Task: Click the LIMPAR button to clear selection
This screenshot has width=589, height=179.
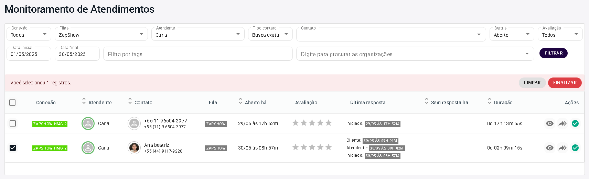Action: point(532,83)
